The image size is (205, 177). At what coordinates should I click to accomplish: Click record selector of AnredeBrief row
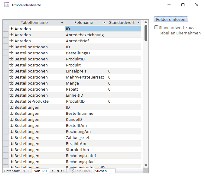(5, 41)
